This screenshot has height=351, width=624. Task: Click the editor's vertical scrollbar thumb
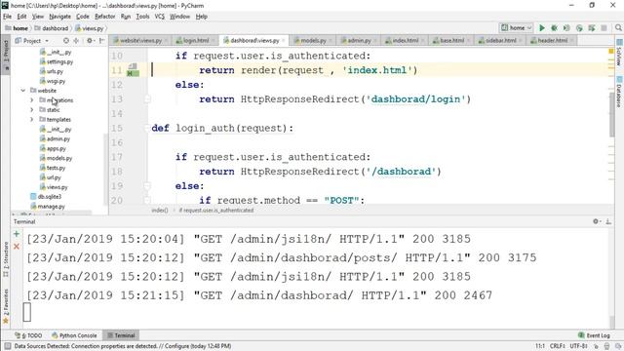tap(611, 115)
